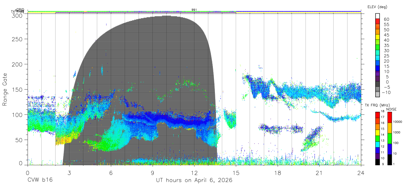The height and width of the screenshot is (187, 406).
Task: Click Range Gate tick label '50'
Action: pyautogui.click(x=19, y=140)
